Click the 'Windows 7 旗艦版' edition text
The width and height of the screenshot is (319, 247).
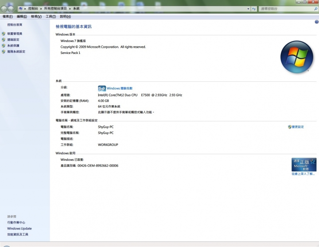click(x=73, y=41)
